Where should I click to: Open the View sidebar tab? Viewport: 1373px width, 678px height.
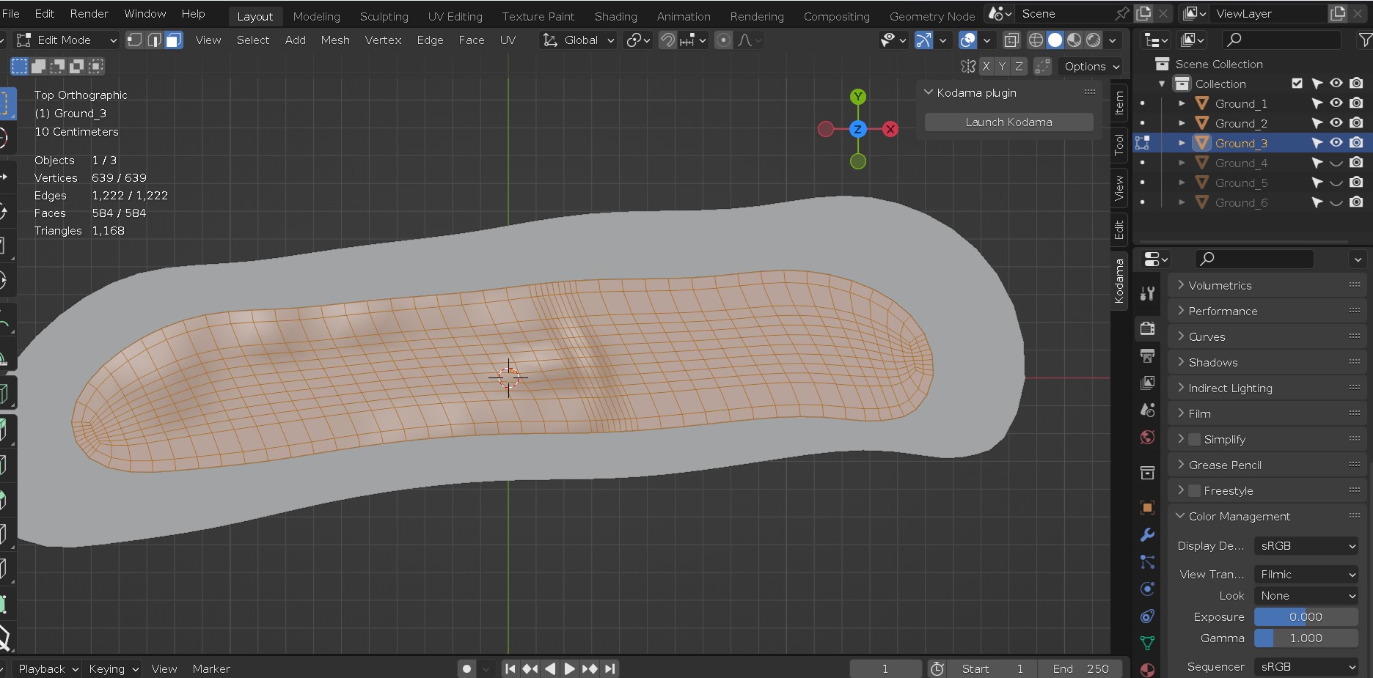coord(1119,188)
